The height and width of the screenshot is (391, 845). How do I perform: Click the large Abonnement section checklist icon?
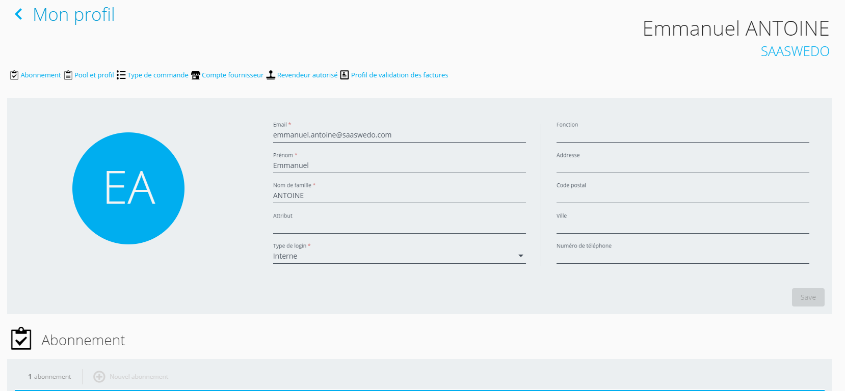click(x=21, y=339)
